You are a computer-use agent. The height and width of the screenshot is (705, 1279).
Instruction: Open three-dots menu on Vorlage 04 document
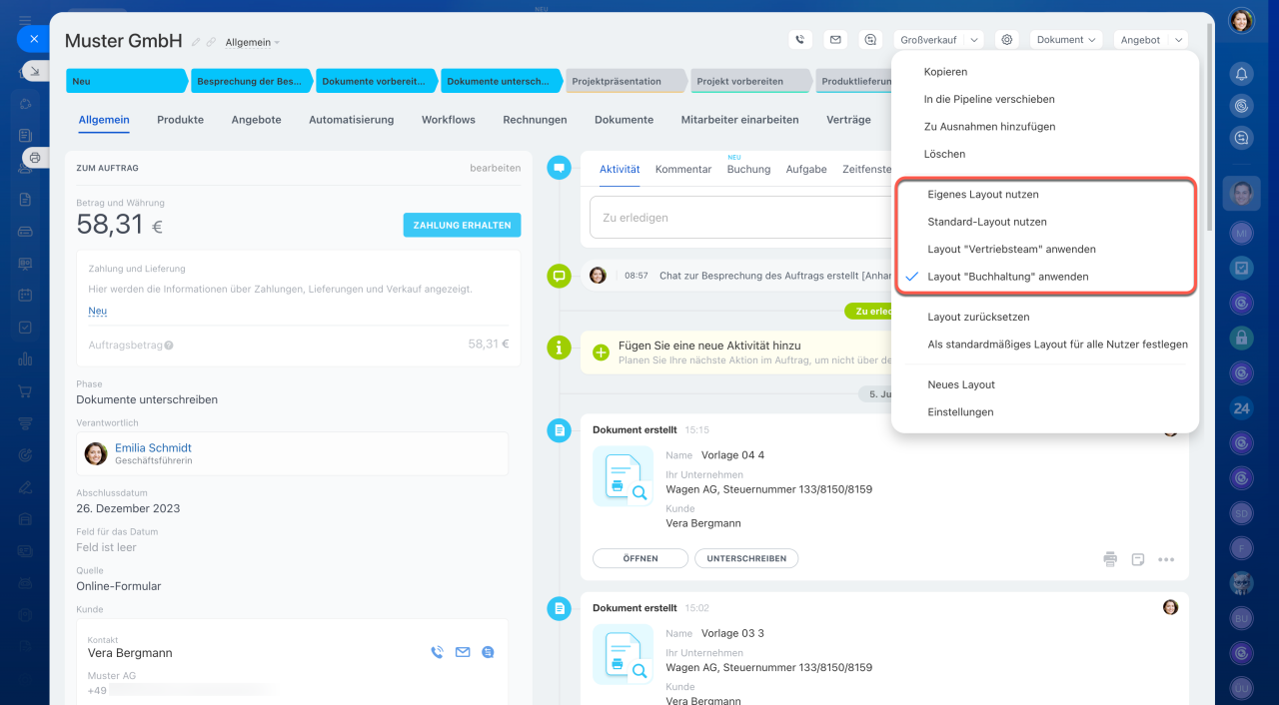(1166, 559)
